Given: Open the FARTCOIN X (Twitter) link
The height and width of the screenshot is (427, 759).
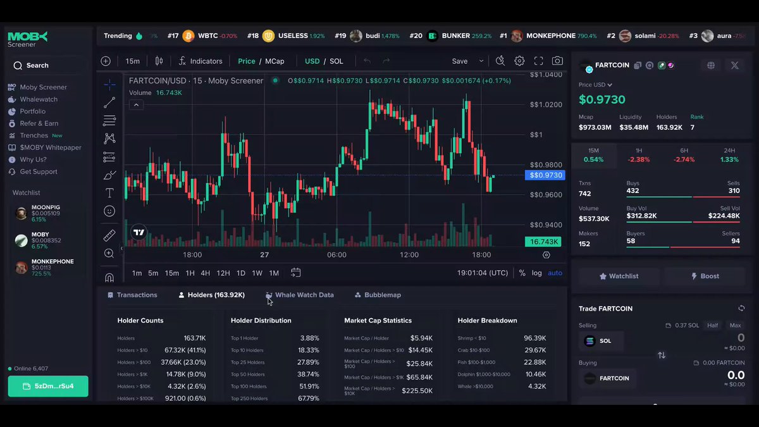Looking at the screenshot, I should tap(734, 65).
